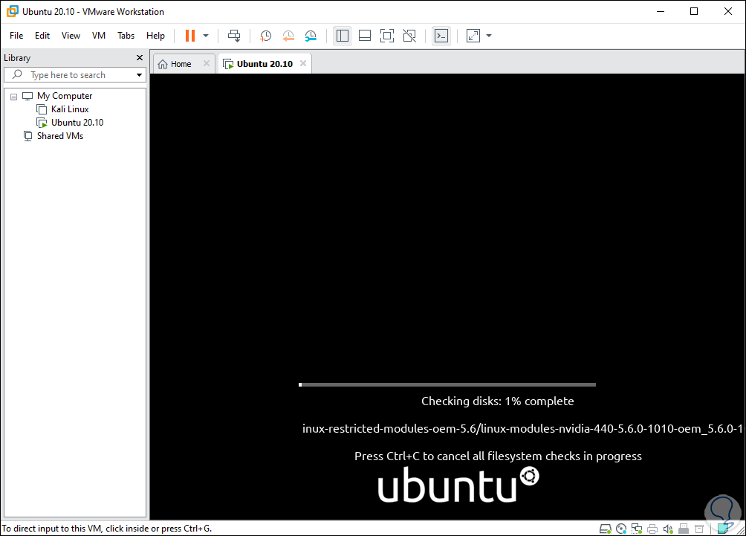The height and width of the screenshot is (536, 746).
Task: Send Ctrl+Alt+Del to the VM
Action: 234,36
